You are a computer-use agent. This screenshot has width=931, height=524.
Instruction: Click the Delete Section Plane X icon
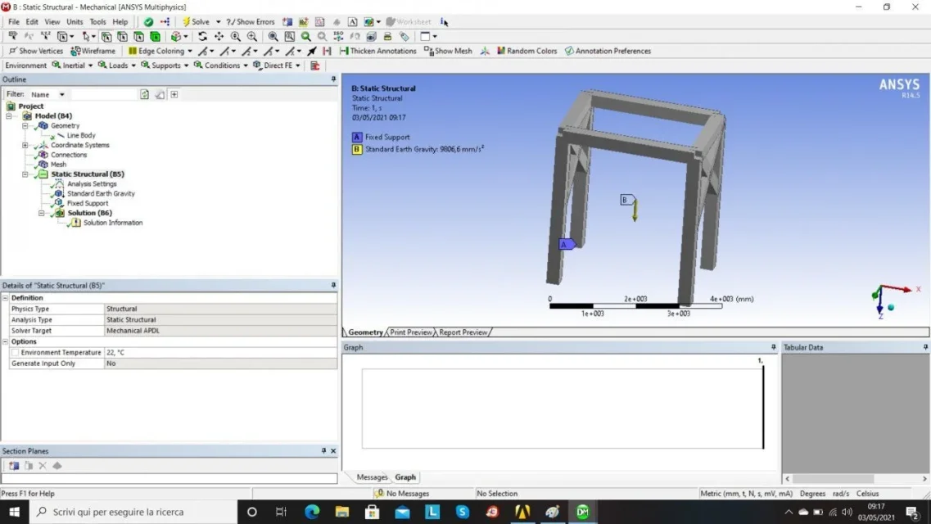[43, 466]
